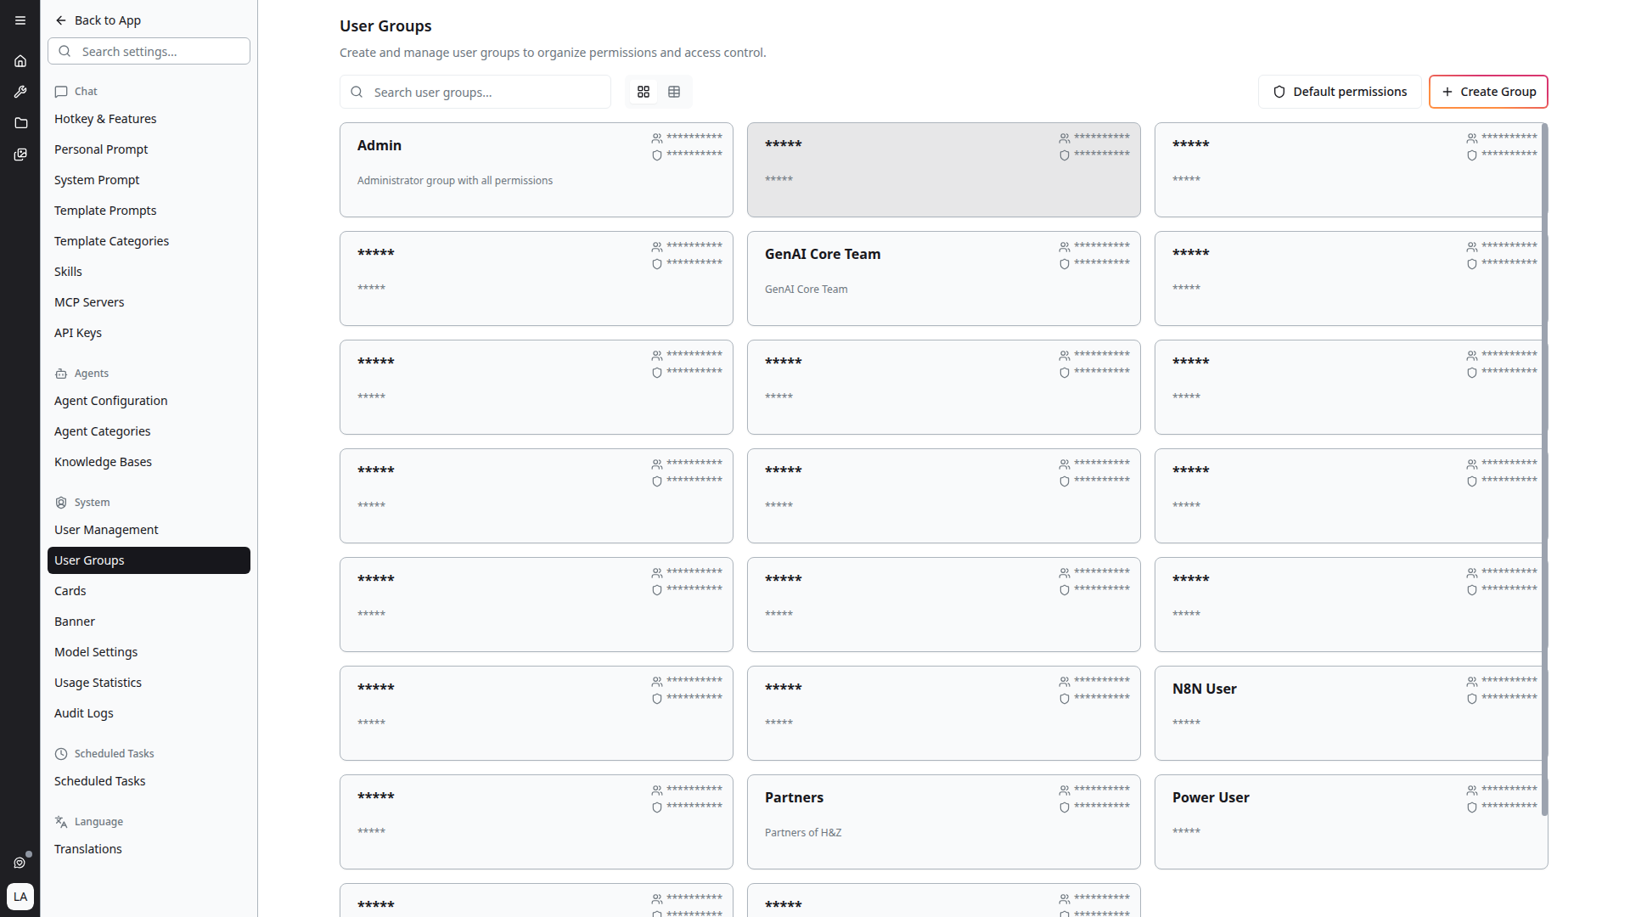Open MCP Servers settings
This screenshot has width=1630, height=917.
click(149, 302)
